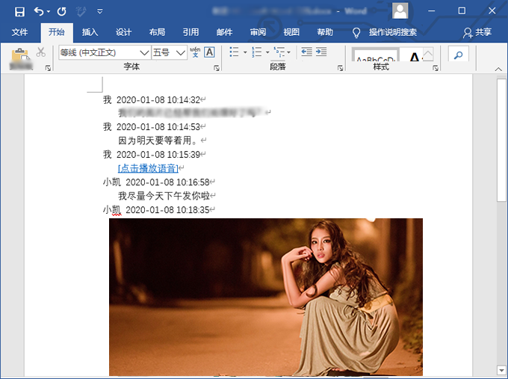Click the 点击播放语音 hyperlink

pyautogui.click(x=148, y=168)
